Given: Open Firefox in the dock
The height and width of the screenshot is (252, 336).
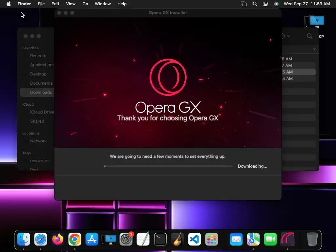Looking at the screenshot, I should pos(58,239).
